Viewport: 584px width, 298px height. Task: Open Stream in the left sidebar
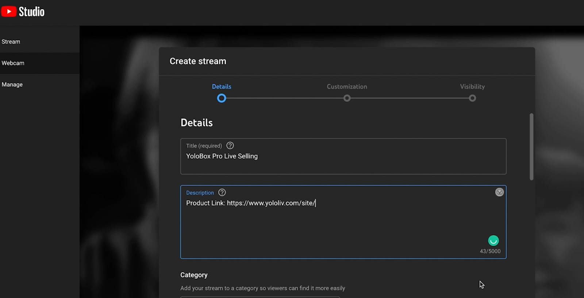(x=40, y=42)
